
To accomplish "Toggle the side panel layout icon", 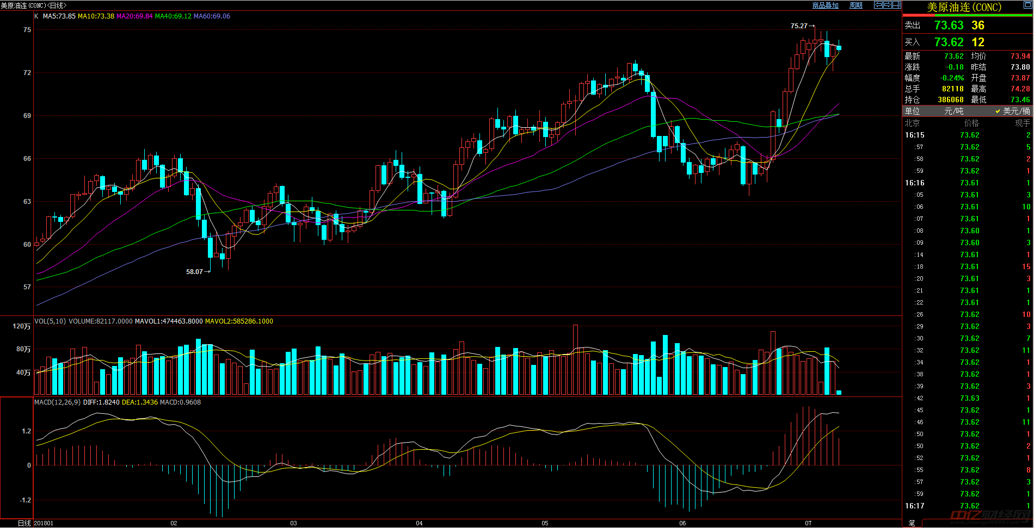I will tap(896, 5).
